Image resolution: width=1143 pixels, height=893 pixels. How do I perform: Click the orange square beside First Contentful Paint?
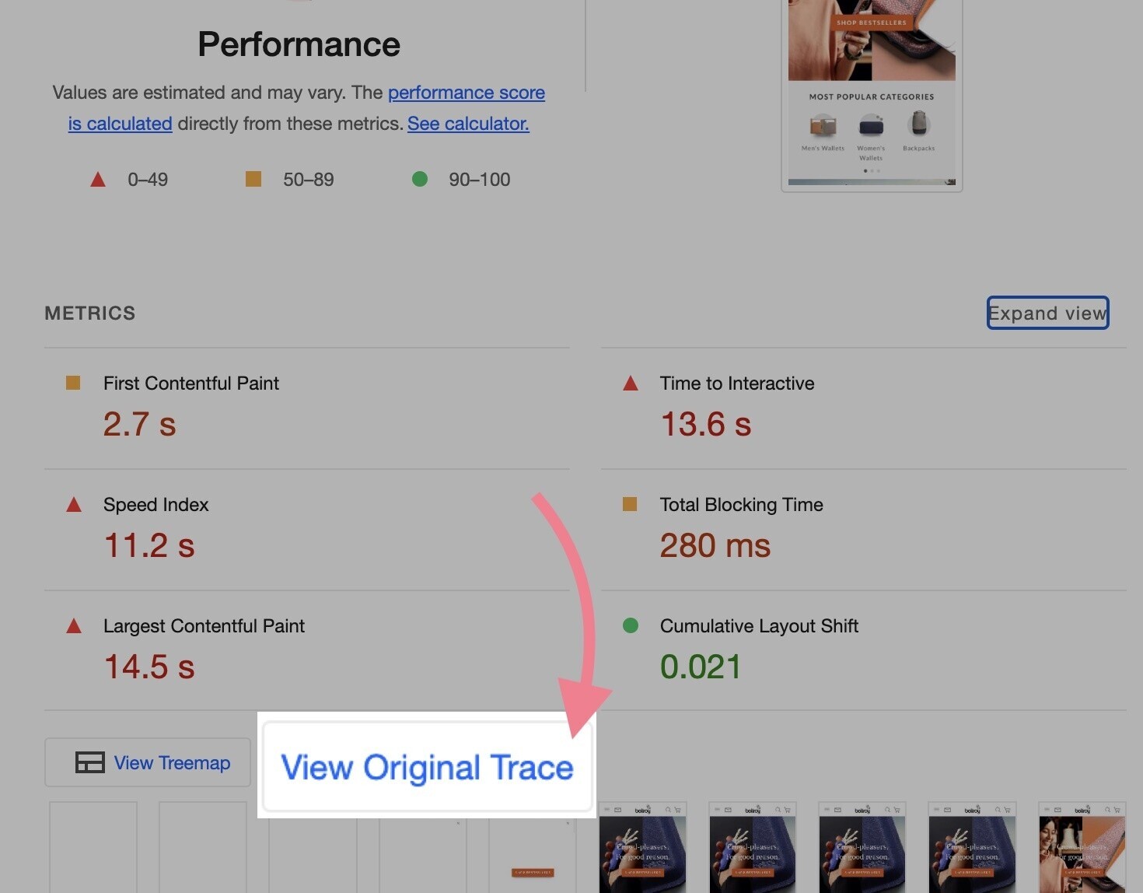click(73, 383)
